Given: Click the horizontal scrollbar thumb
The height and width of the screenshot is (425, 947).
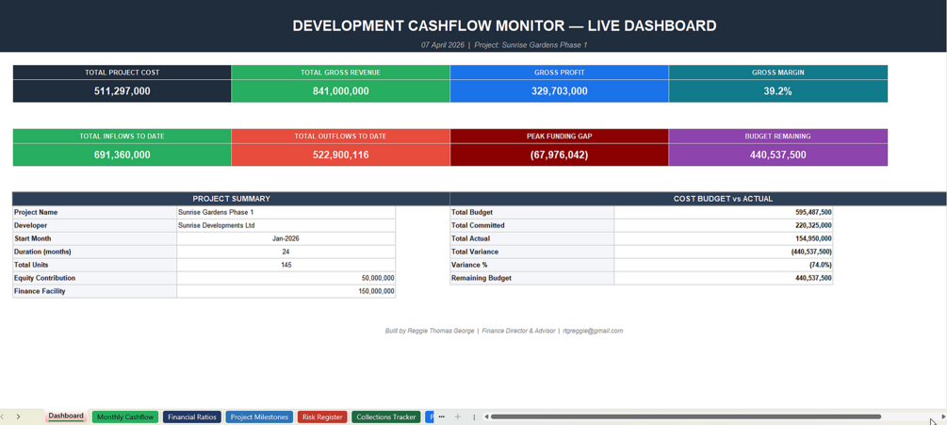Looking at the screenshot, I should 686,417.
